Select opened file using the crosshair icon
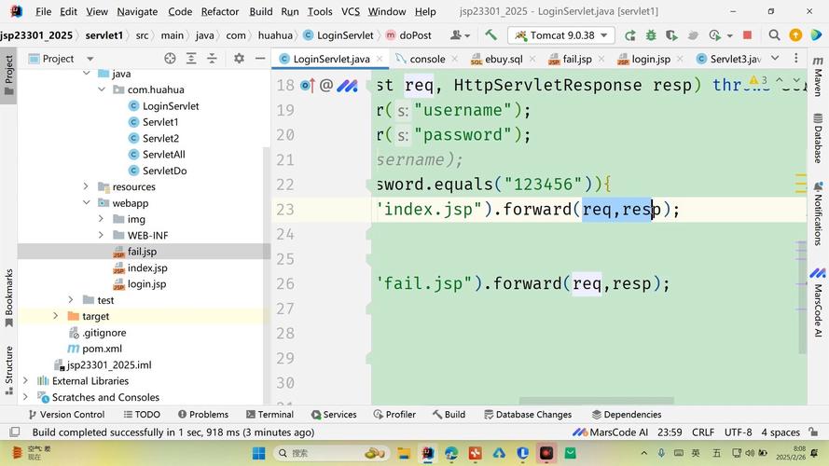The width and height of the screenshot is (829, 466). [170, 59]
